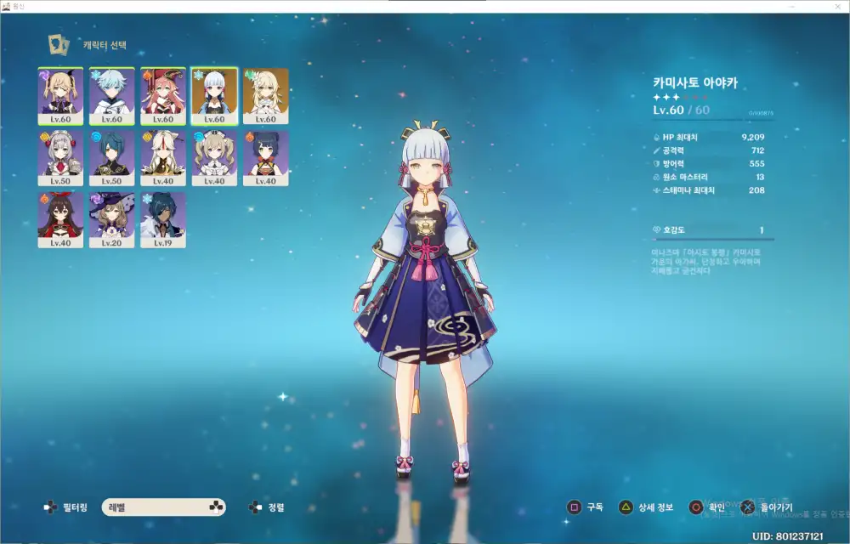The image size is (850, 544).
Task: Click the 상세 정보 details label
Action: [655, 507]
